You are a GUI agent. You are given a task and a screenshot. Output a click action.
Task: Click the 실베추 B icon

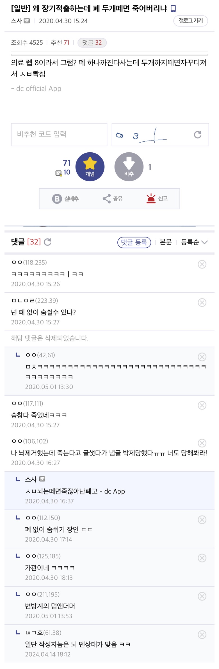tap(57, 199)
